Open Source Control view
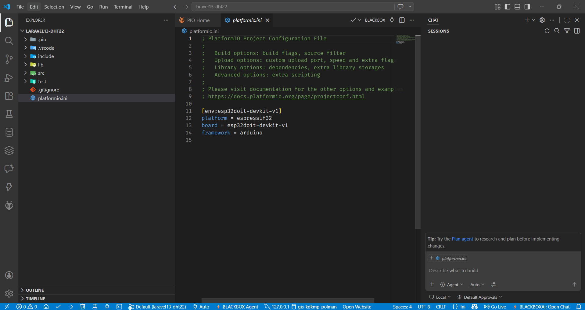 coord(9,59)
